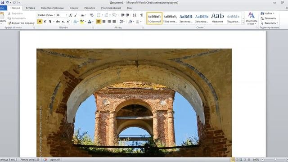Apply the Подзаголовок subtitle style
Image resolution: width=288 pixels, height=162 pixels.
[x=233, y=18]
